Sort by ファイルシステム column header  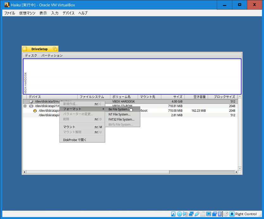coord(94,97)
